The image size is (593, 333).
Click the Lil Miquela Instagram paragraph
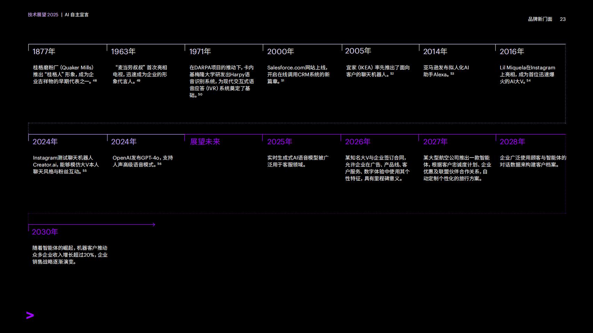(527, 74)
